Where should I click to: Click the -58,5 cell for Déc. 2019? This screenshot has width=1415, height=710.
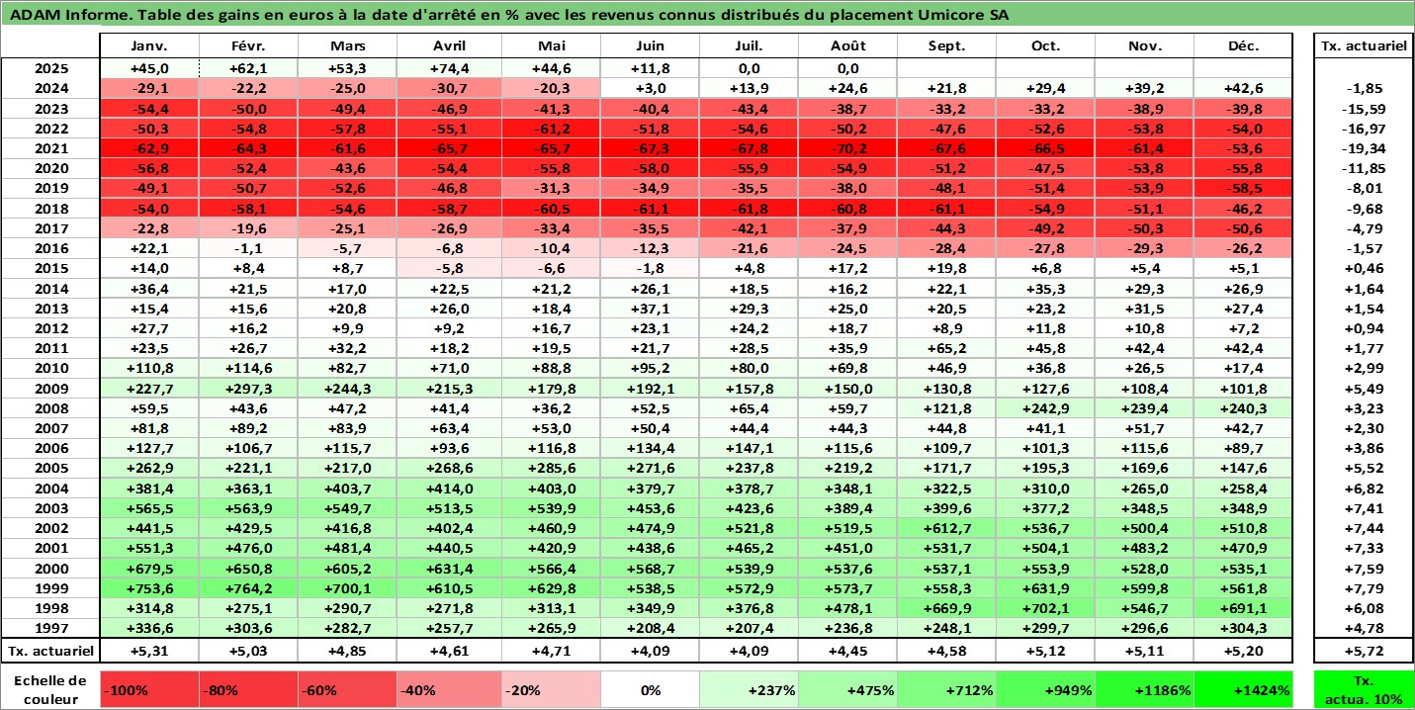[1244, 188]
